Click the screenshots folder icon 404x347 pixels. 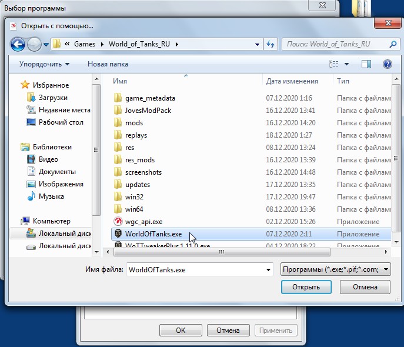coord(118,172)
